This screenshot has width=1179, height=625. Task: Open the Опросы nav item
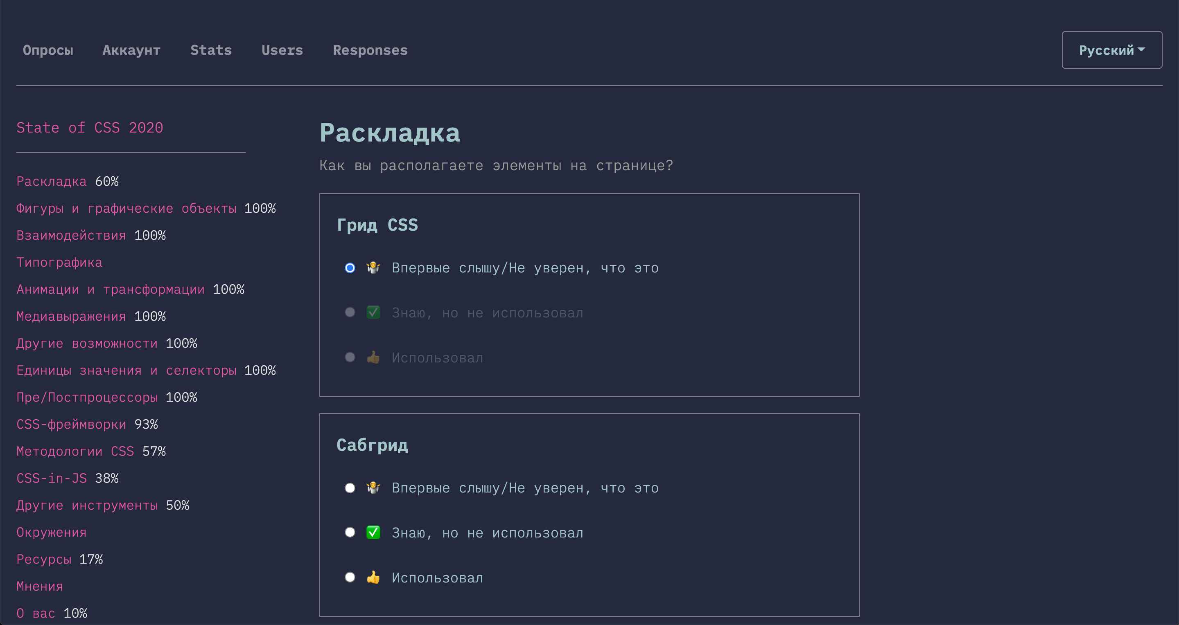pyautogui.click(x=48, y=50)
